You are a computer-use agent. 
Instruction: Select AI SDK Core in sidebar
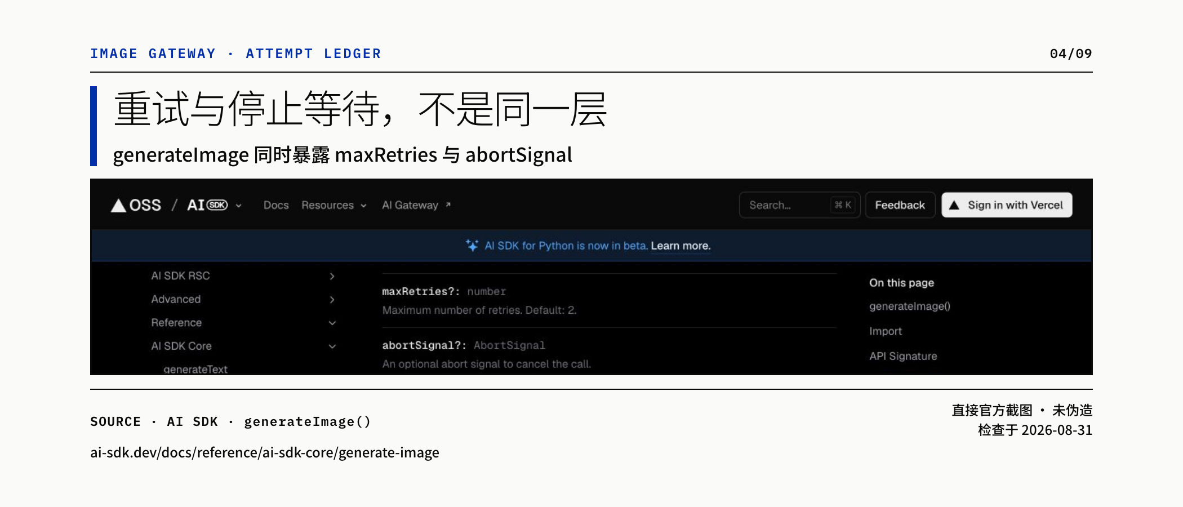[x=181, y=346]
